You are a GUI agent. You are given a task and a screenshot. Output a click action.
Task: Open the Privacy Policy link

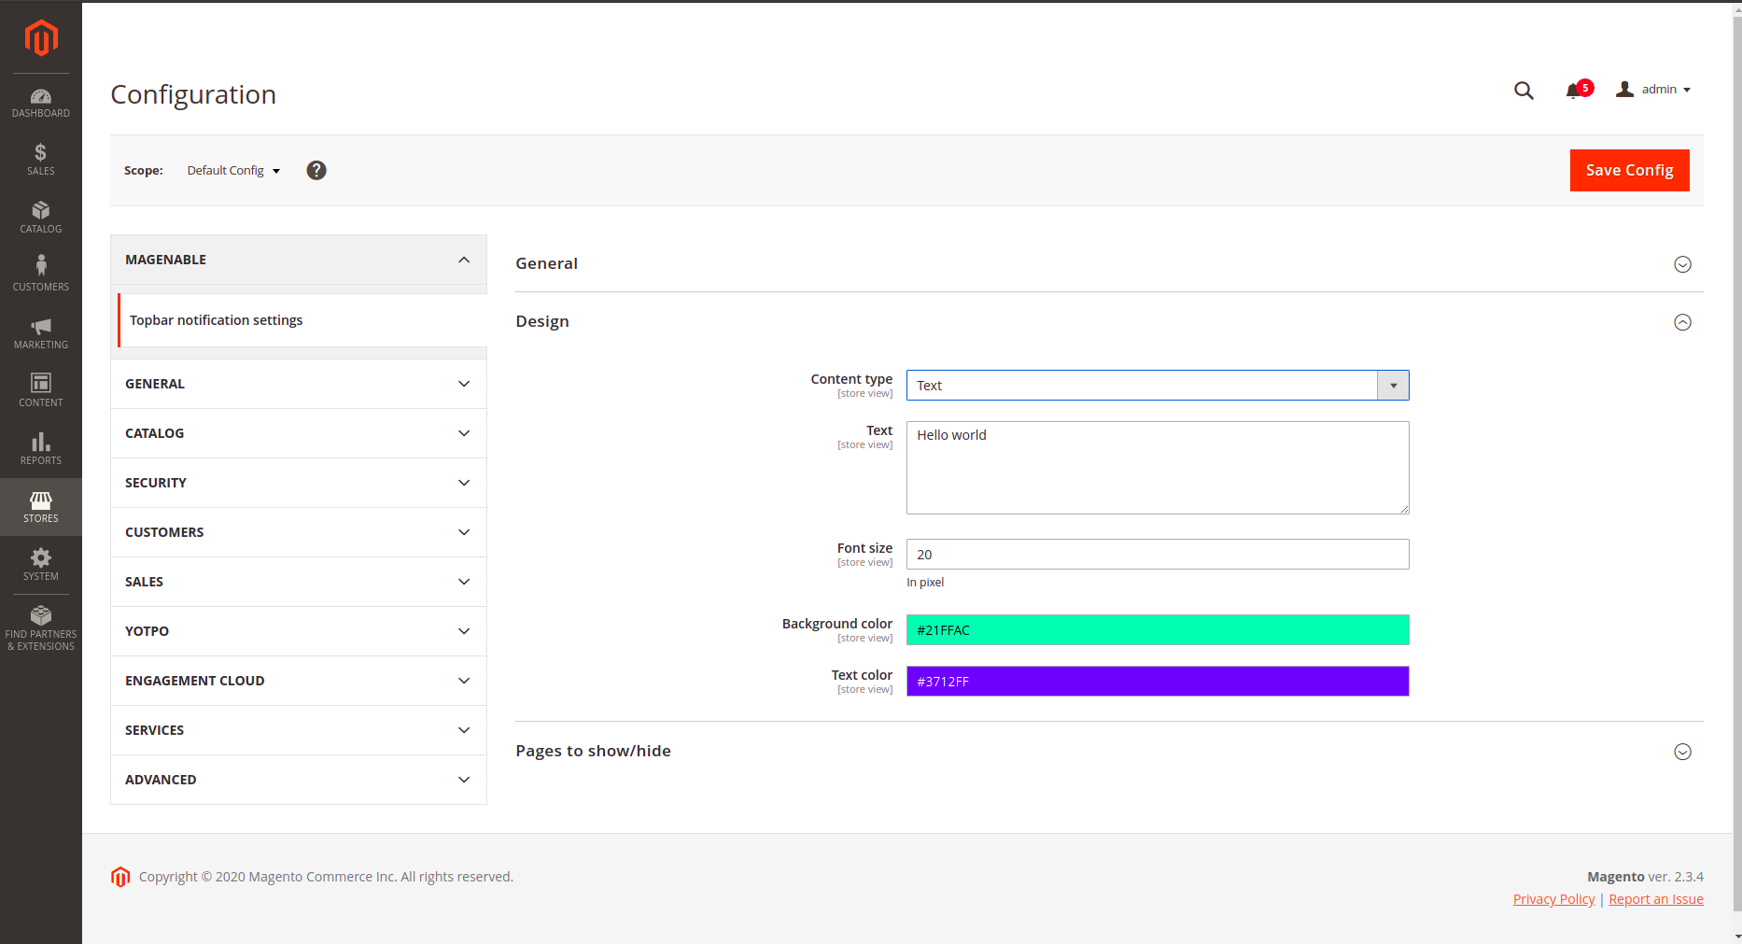[x=1553, y=899]
